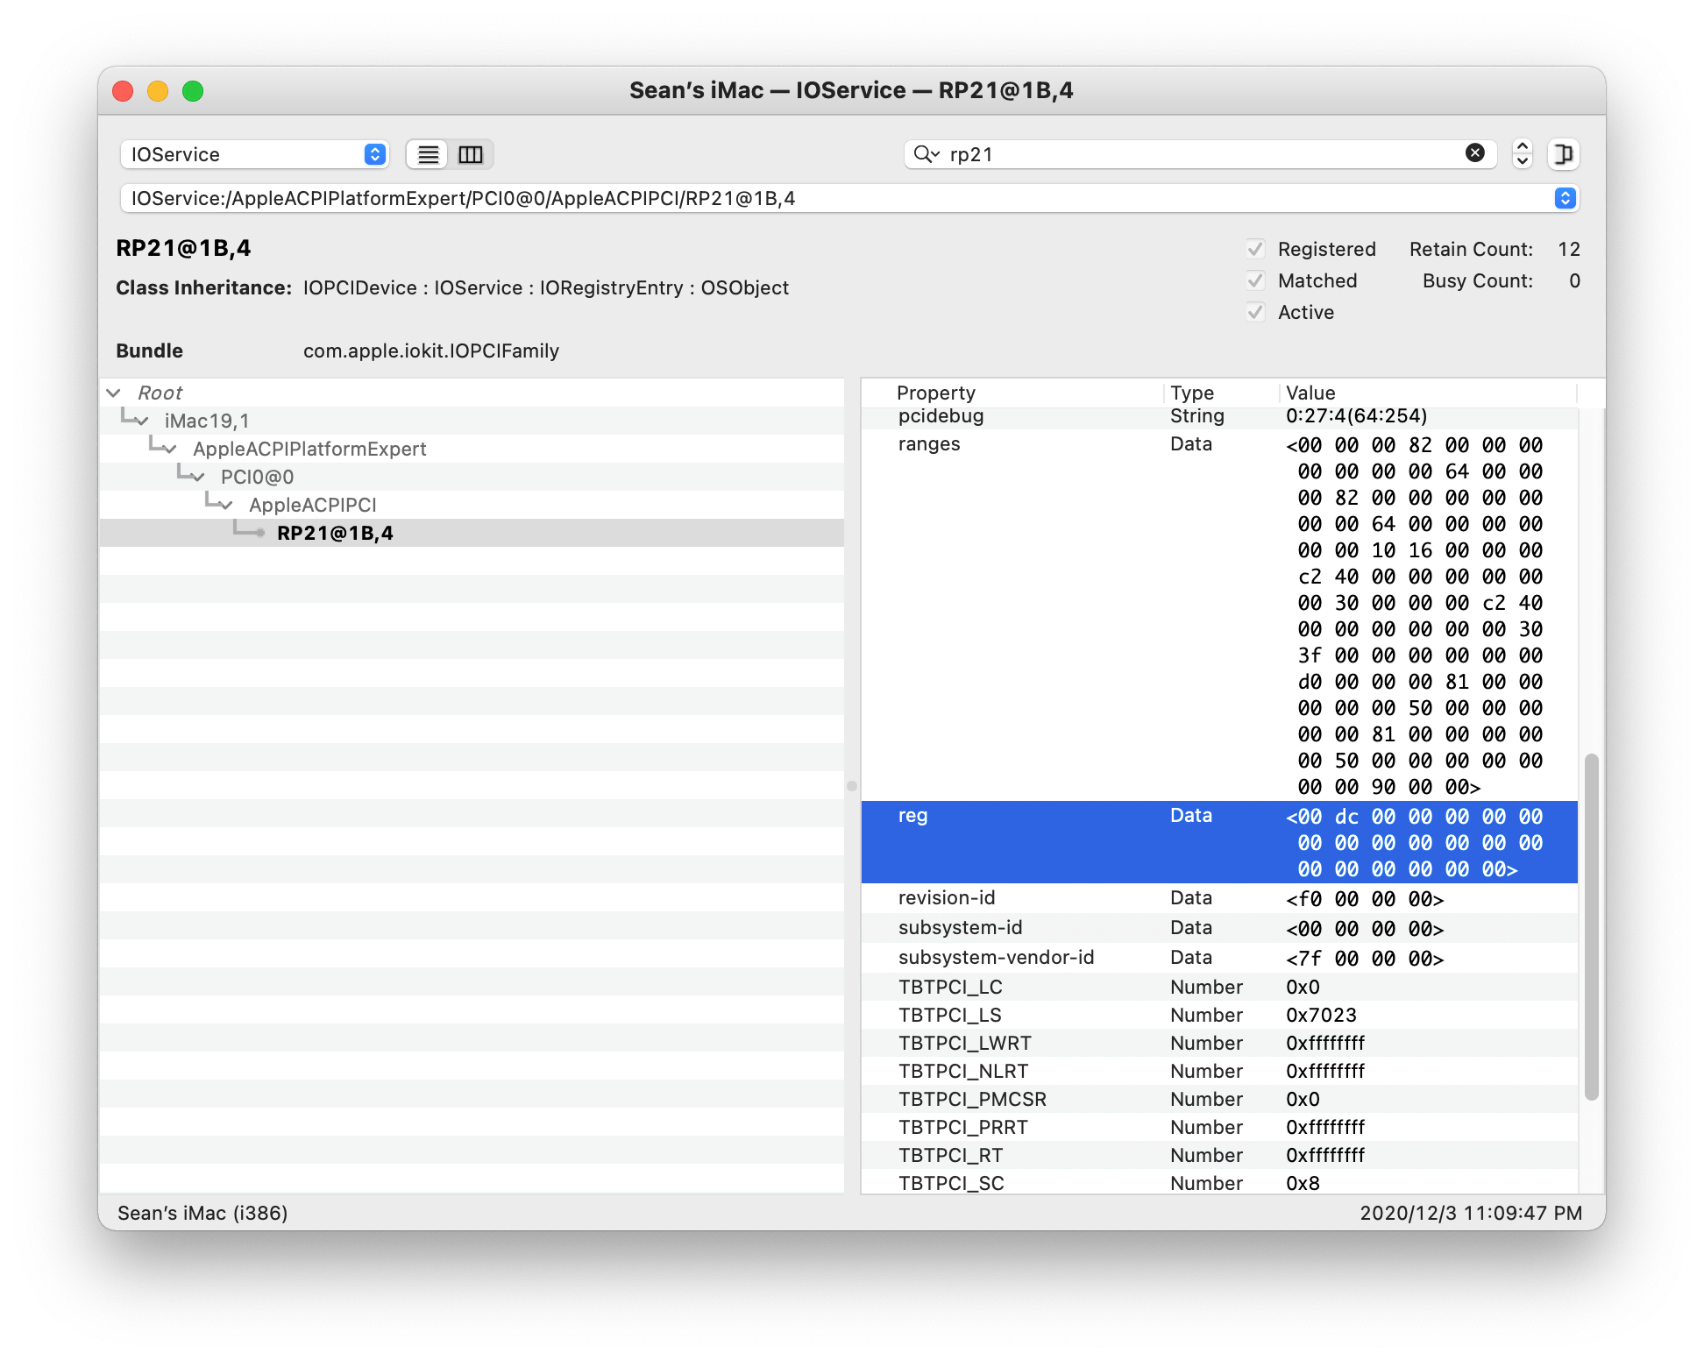Screen dimensions: 1704x1360
Task: Select the revision-id property row
Action: pos(1219,898)
